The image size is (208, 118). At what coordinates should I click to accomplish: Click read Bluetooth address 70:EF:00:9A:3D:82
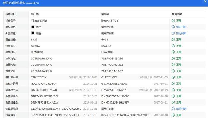click(112, 65)
